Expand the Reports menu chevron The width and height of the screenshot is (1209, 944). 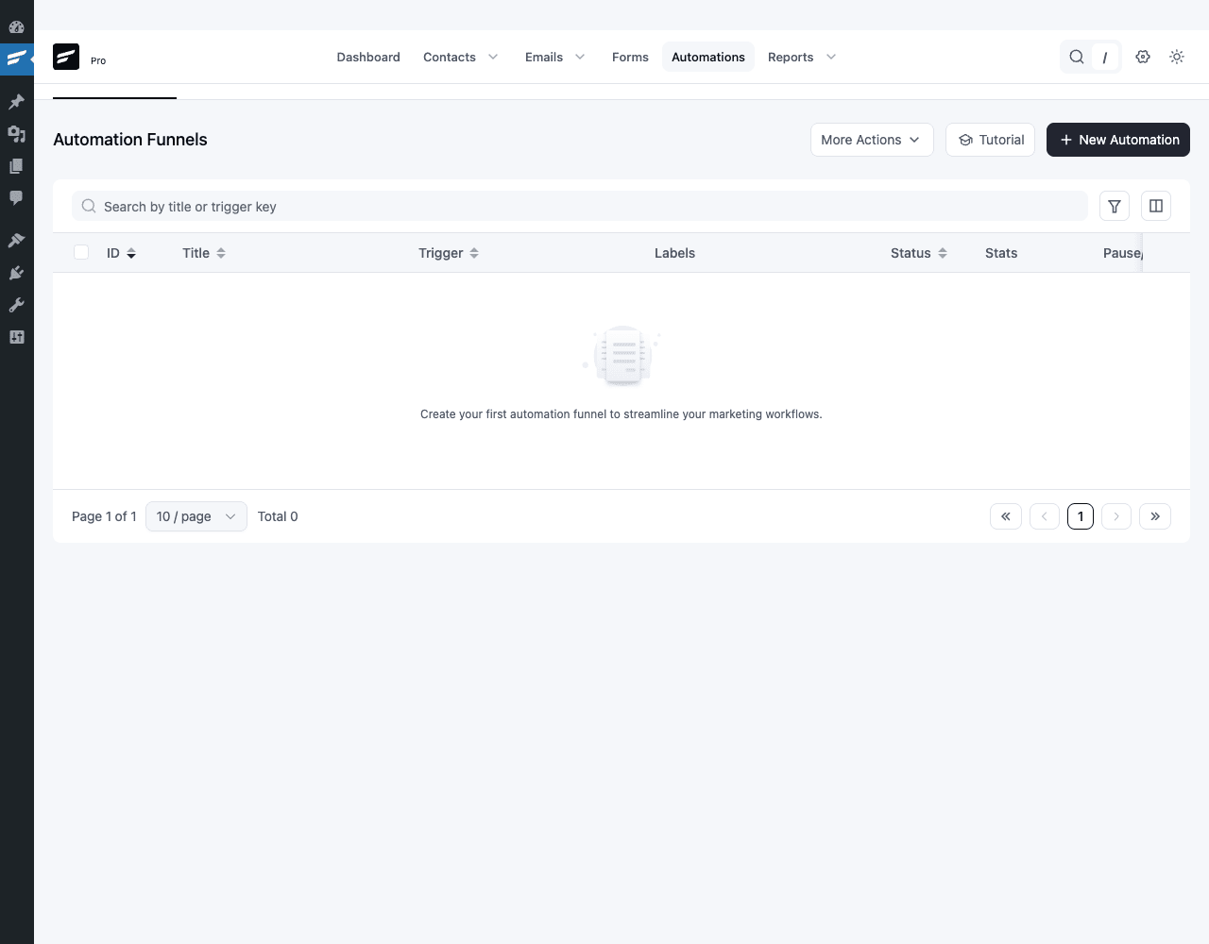[831, 57]
